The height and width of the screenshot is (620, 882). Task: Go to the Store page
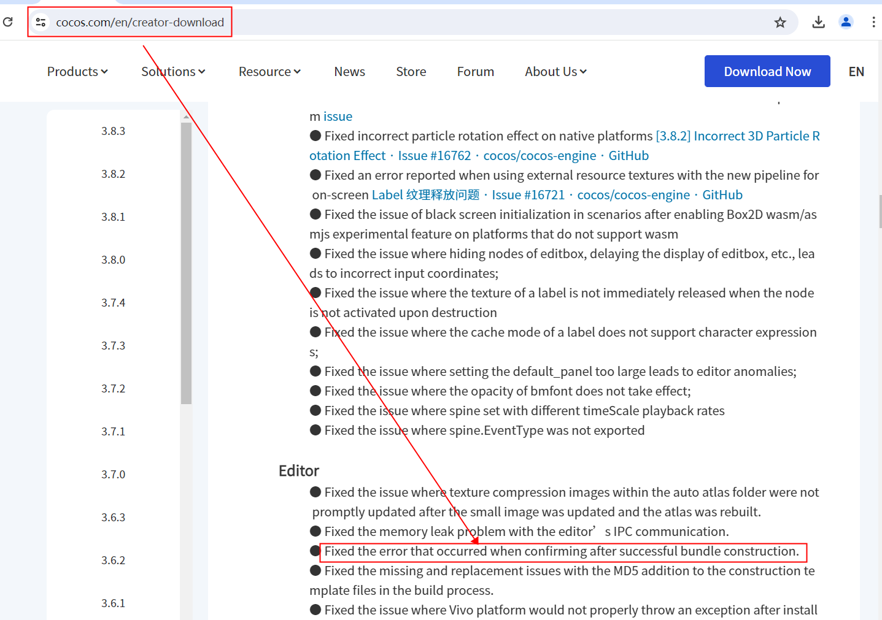(x=411, y=72)
